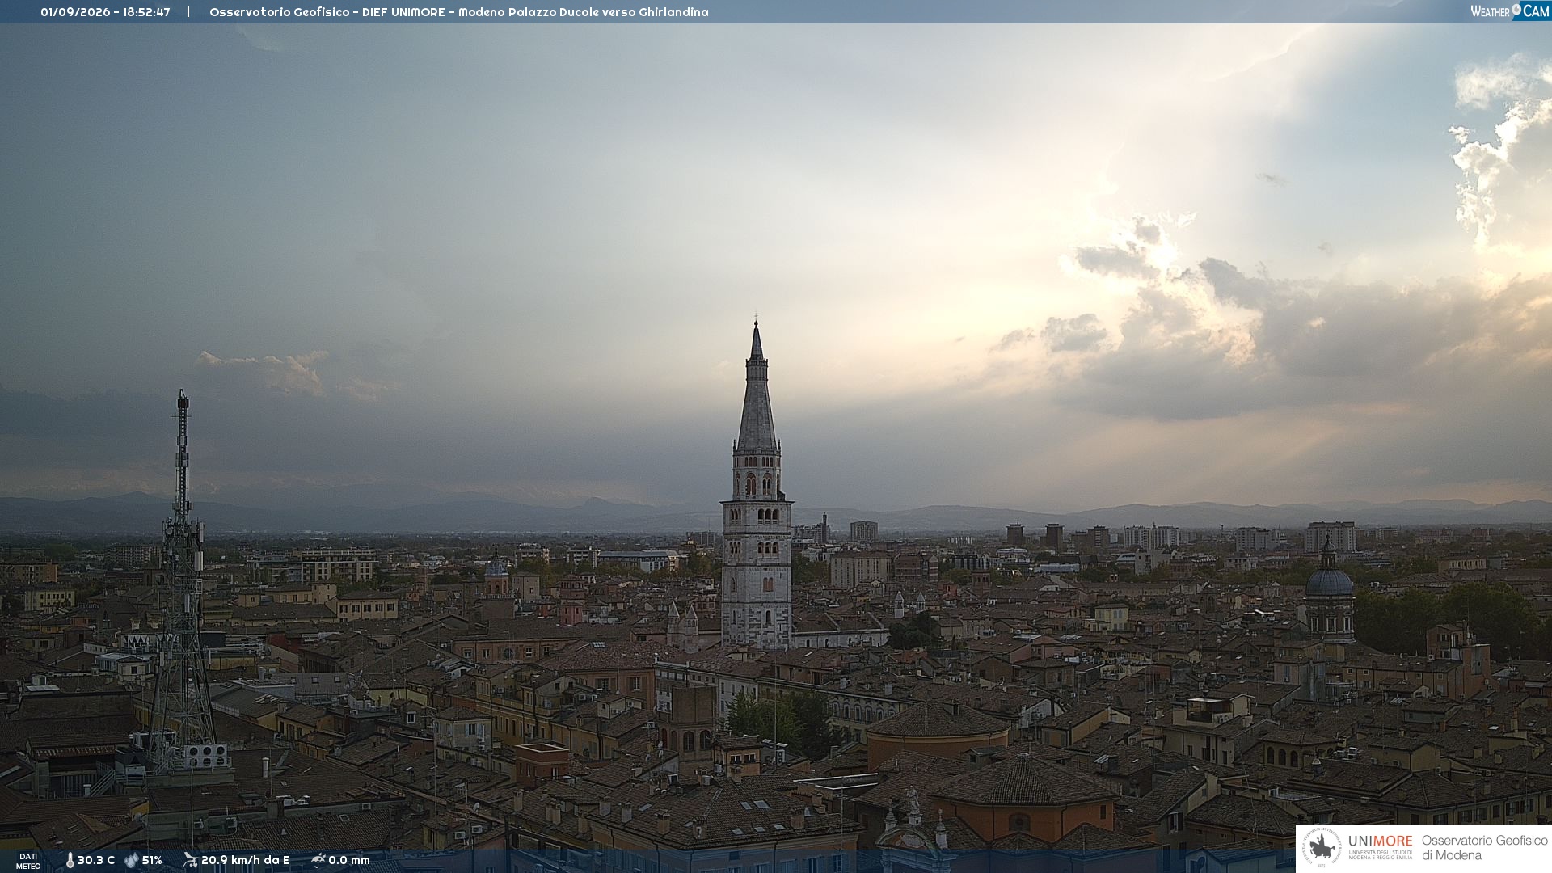
Task: Click the thermometer temperature icon
Action: tap(70, 860)
